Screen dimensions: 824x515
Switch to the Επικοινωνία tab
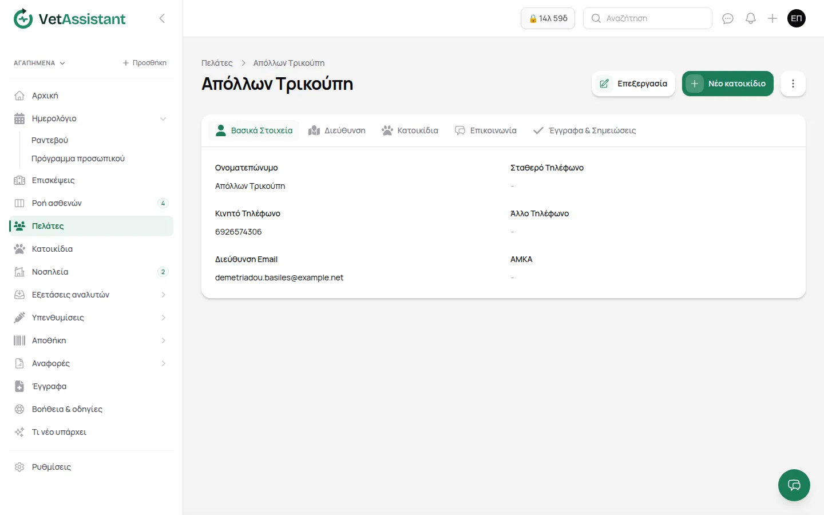(x=485, y=130)
